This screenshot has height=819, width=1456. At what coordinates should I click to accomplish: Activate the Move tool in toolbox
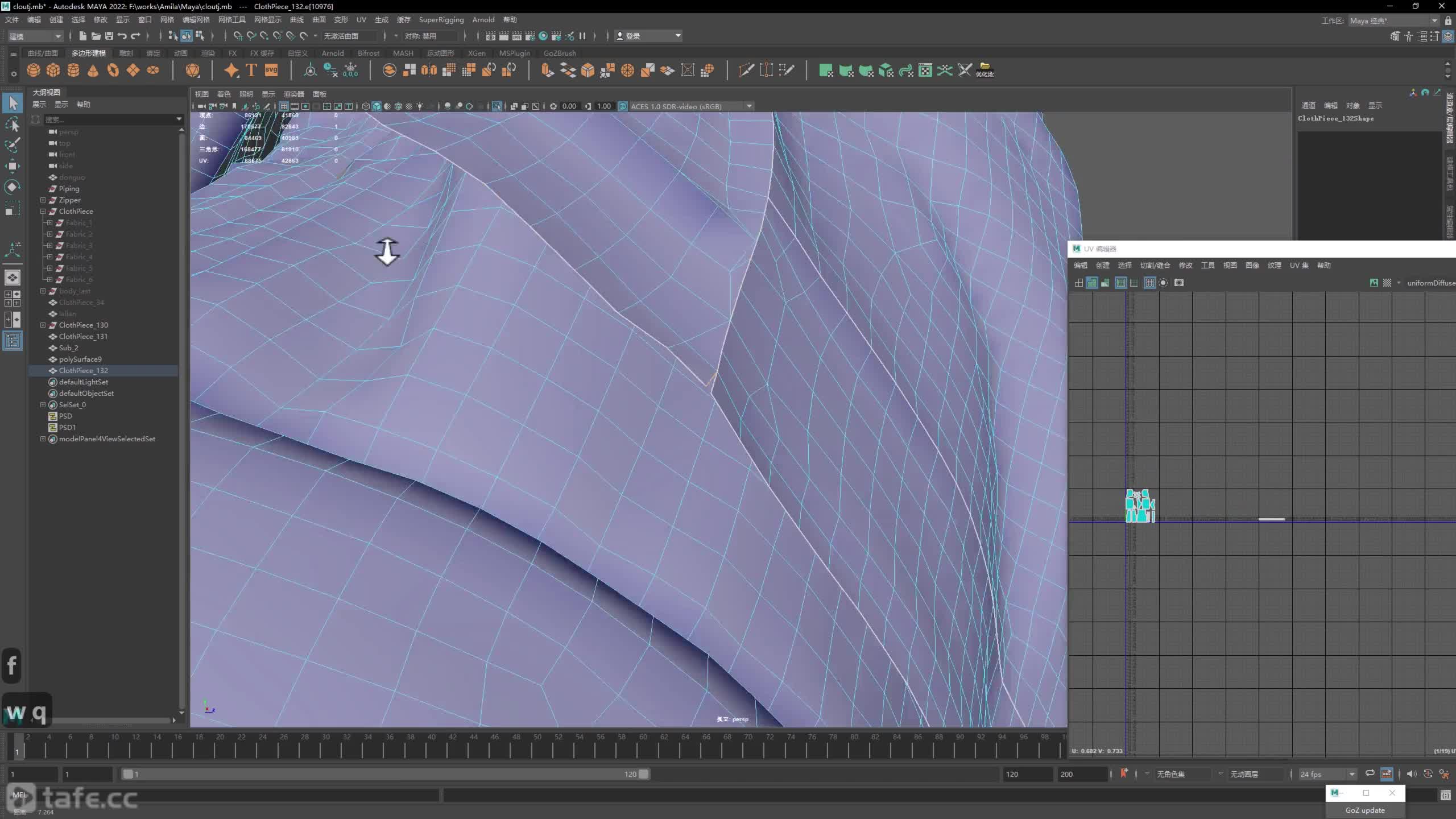coord(13,166)
